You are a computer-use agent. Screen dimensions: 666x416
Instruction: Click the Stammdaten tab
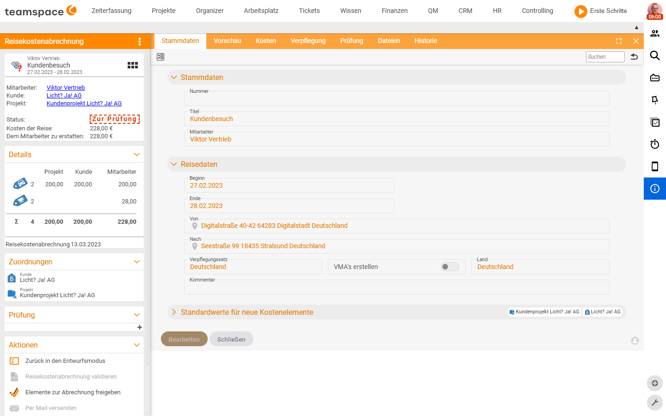pos(180,41)
